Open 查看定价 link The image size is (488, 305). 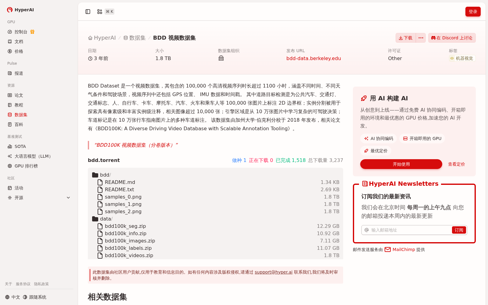pyautogui.click(x=456, y=164)
